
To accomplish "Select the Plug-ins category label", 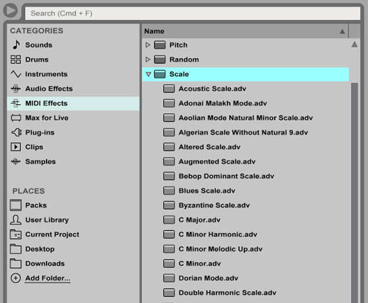I will 39,132.
